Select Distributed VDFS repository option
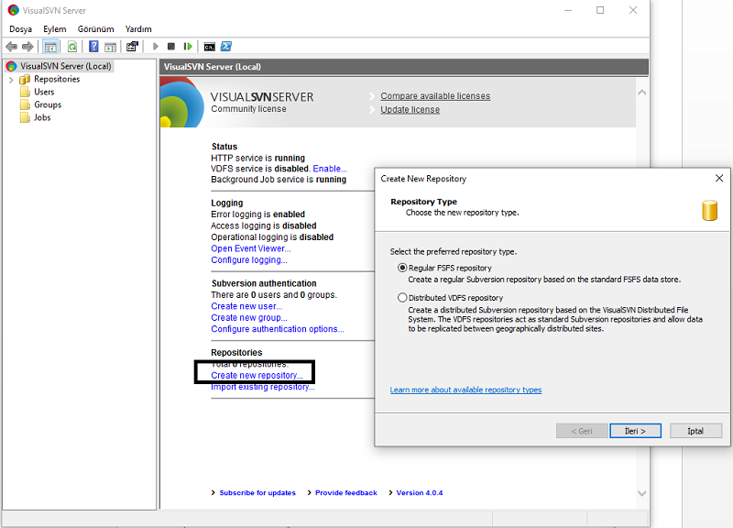733x528 pixels. (x=402, y=298)
